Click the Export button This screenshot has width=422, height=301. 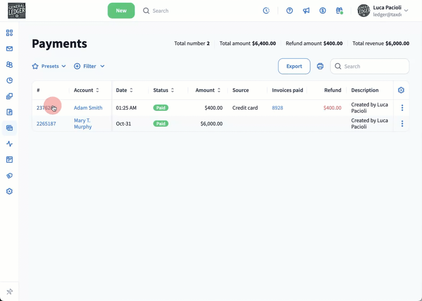click(294, 66)
